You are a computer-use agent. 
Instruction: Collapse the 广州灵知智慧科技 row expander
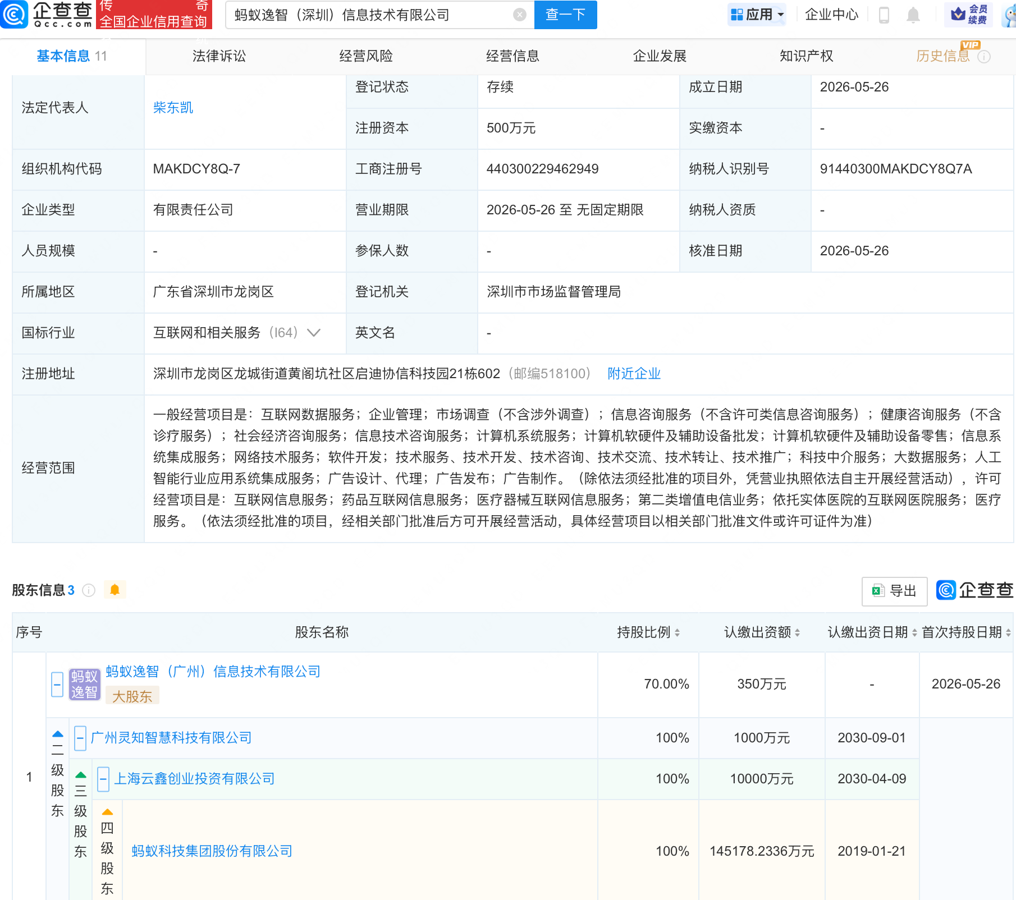(x=80, y=738)
